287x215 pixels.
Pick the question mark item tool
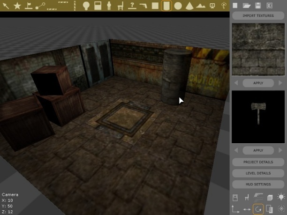132,6
